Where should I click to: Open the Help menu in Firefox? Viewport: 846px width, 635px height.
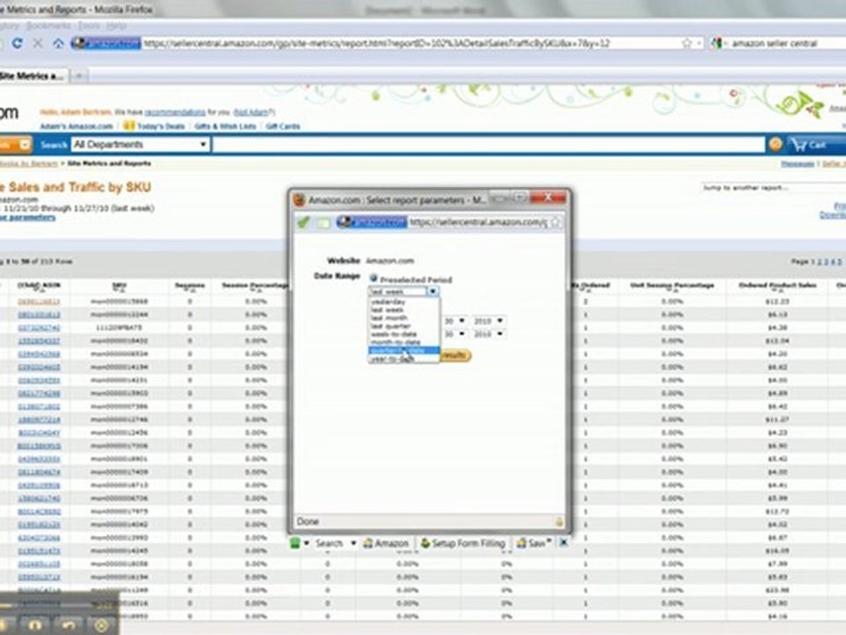tap(115, 26)
